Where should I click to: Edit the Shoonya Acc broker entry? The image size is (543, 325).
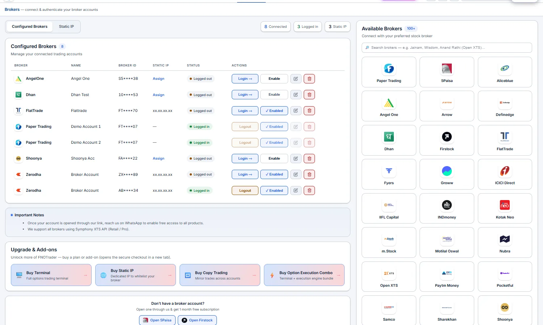tap(296, 159)
